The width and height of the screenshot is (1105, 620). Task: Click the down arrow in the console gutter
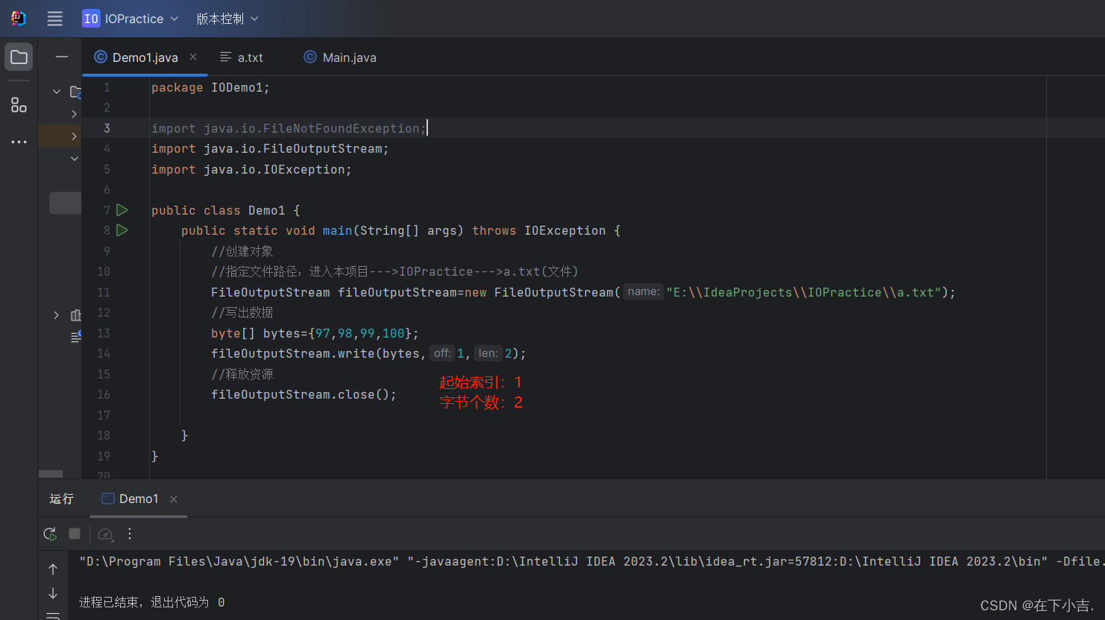53,593
